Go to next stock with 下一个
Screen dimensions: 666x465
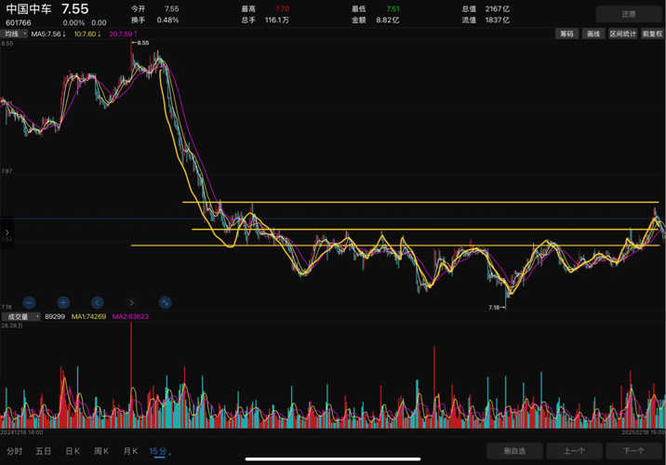click(x=633, y=451)
